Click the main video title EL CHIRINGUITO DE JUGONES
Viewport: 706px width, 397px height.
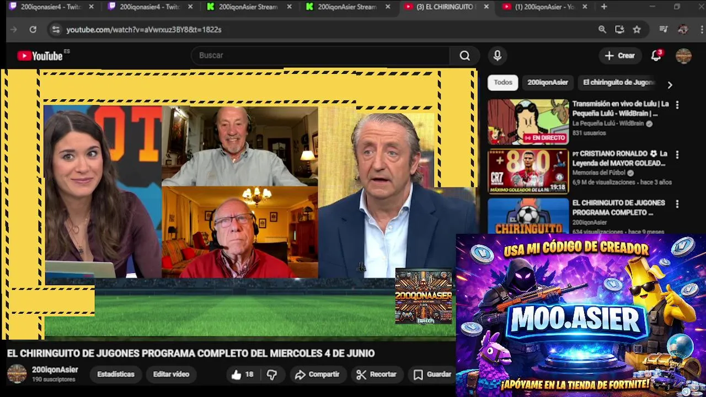pos(191,353)
